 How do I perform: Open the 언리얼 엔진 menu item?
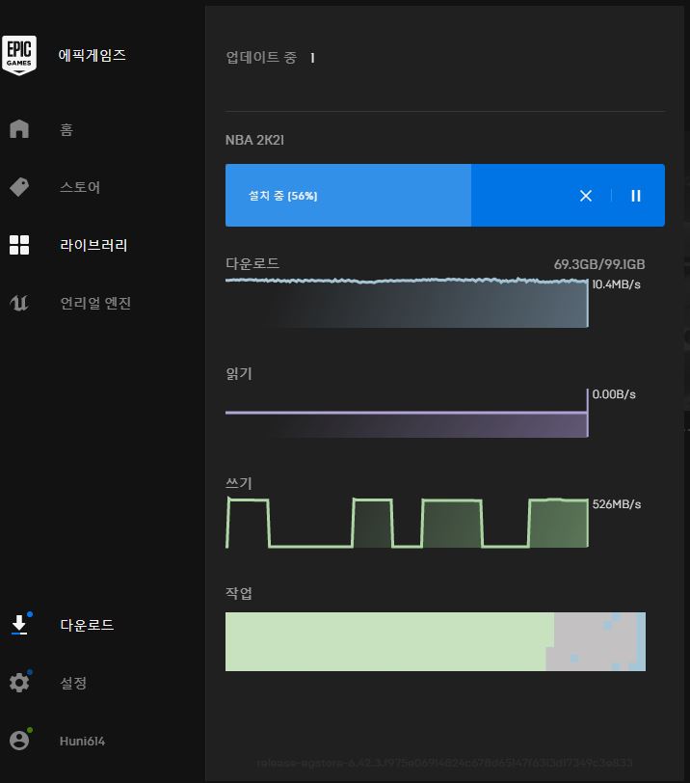coord(95,303)
